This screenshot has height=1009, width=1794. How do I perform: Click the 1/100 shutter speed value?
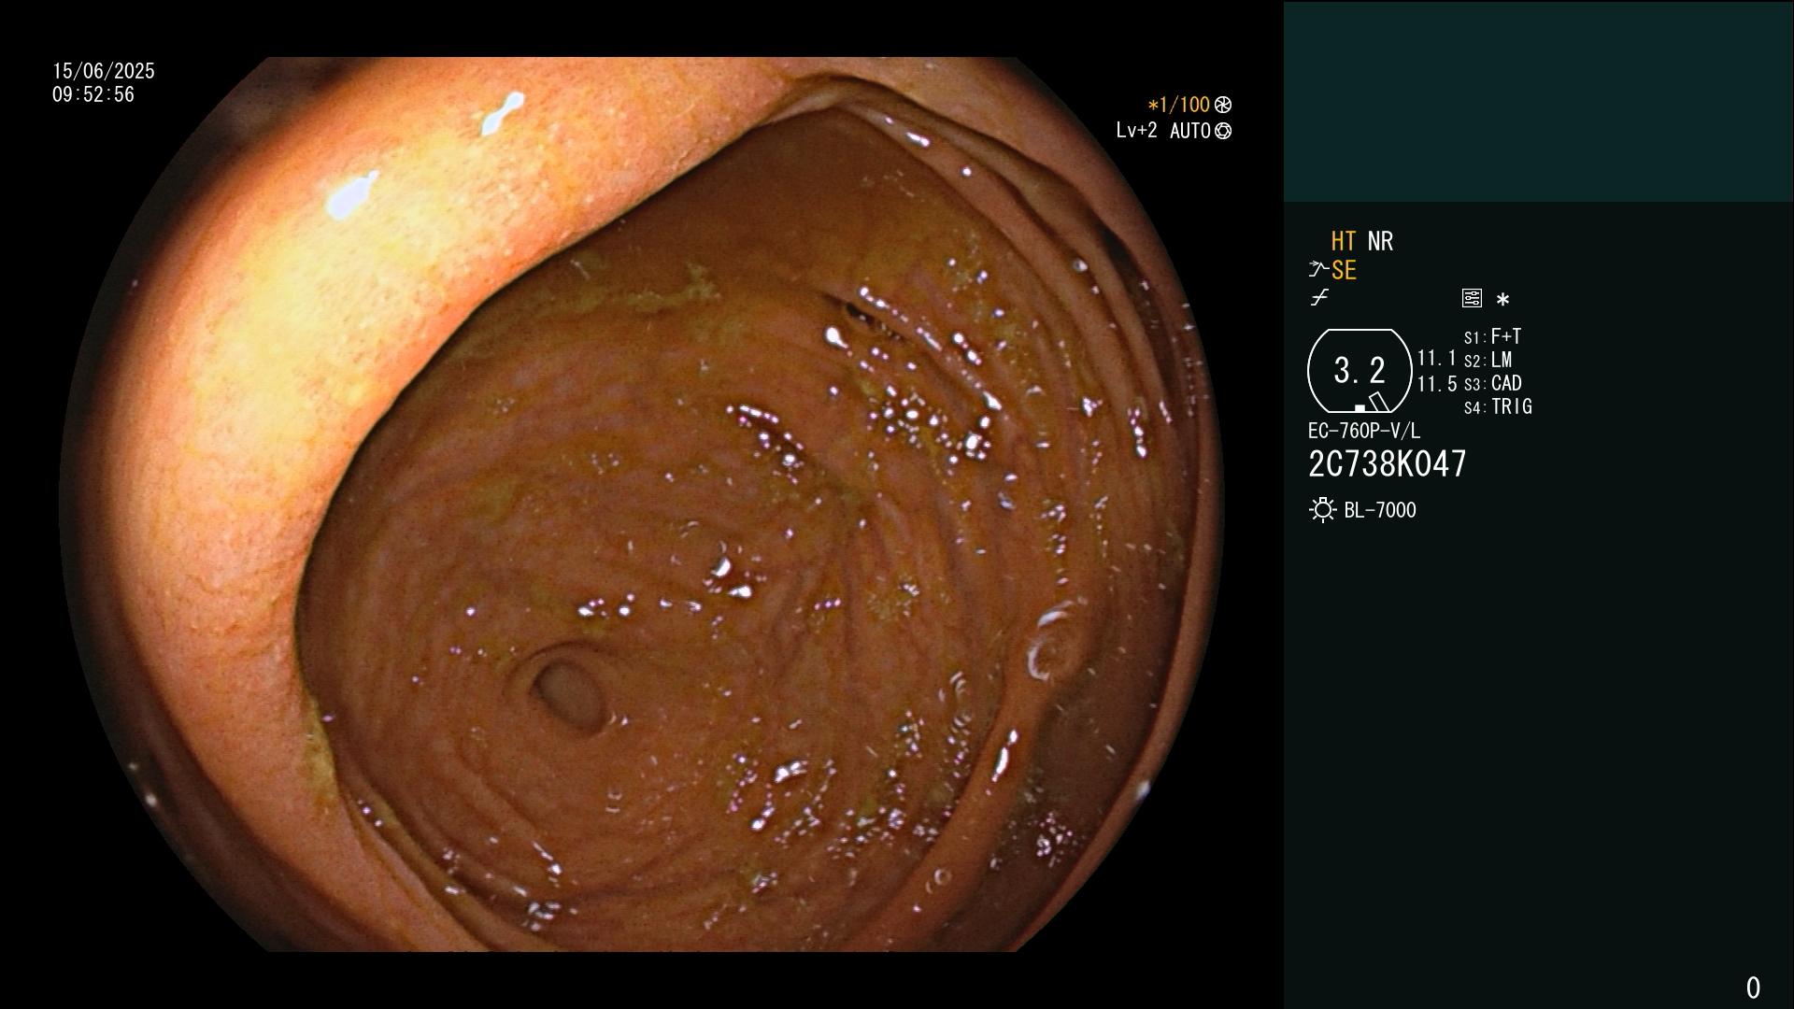(1179, 105)
